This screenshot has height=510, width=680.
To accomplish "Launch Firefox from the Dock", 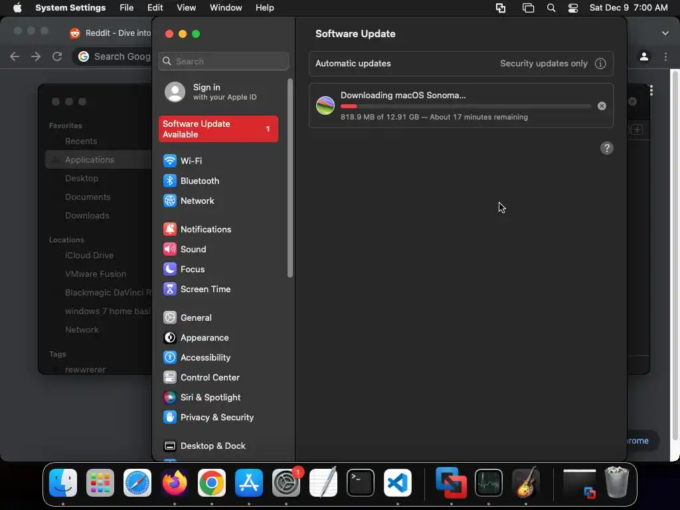I will point(175,483).
